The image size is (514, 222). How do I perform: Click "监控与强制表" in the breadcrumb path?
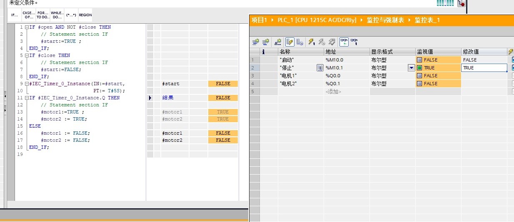click(385, 20)
